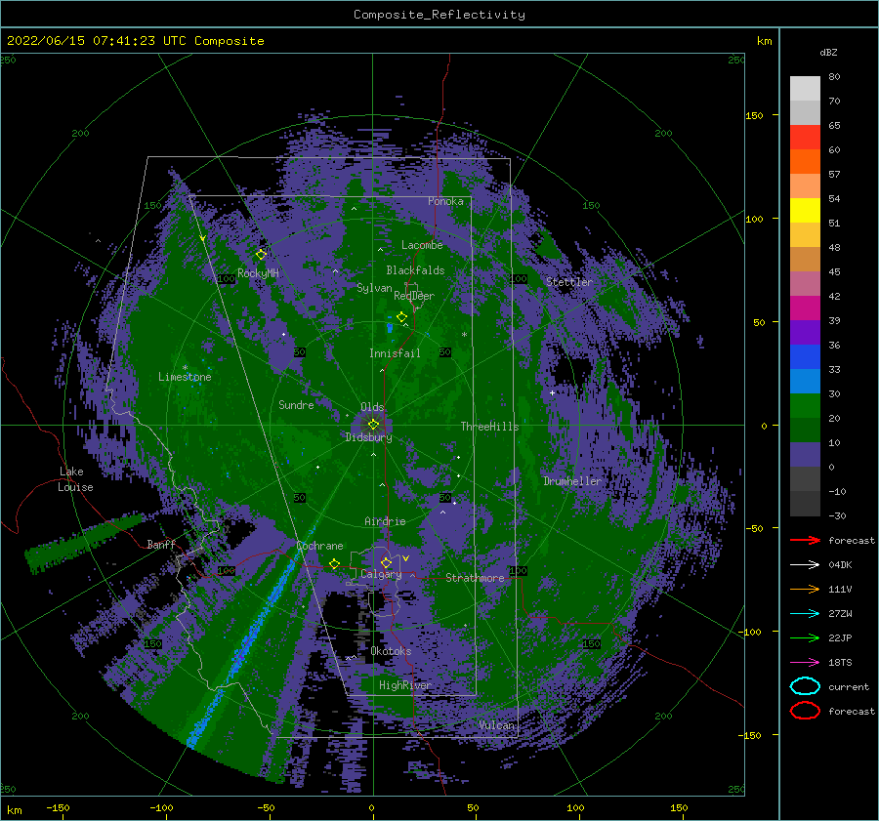879x821 pixels.
Task: Click the Didsbury label
Action: click(368, 437)
